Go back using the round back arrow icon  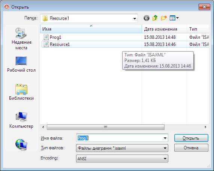pos(147,18)
